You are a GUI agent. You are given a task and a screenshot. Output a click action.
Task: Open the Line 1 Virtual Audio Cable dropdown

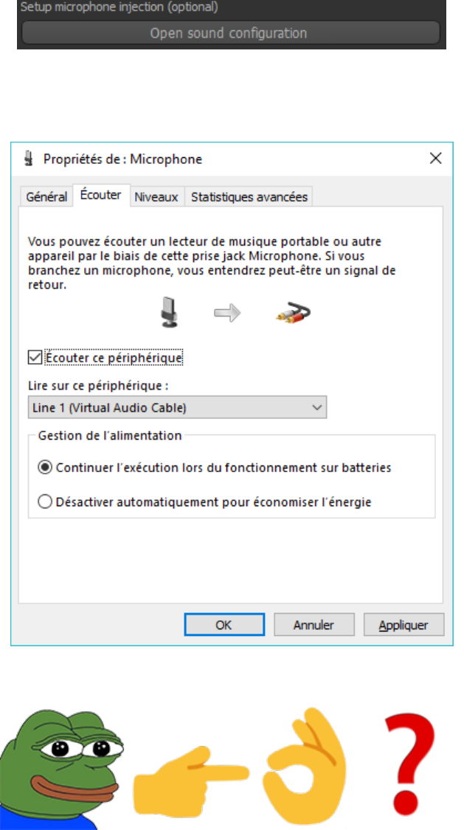pyautogui.click(x=177, y=407)
